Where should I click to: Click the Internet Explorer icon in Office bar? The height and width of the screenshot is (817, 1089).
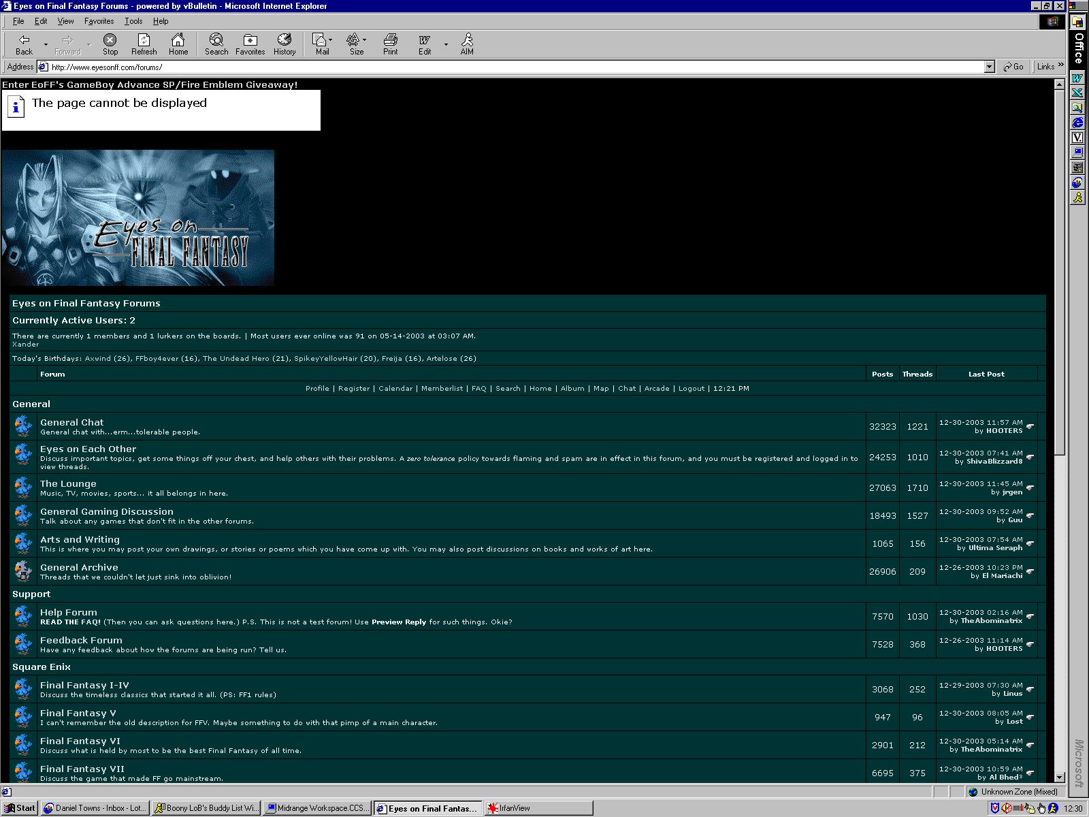[x=1078, y=123]
